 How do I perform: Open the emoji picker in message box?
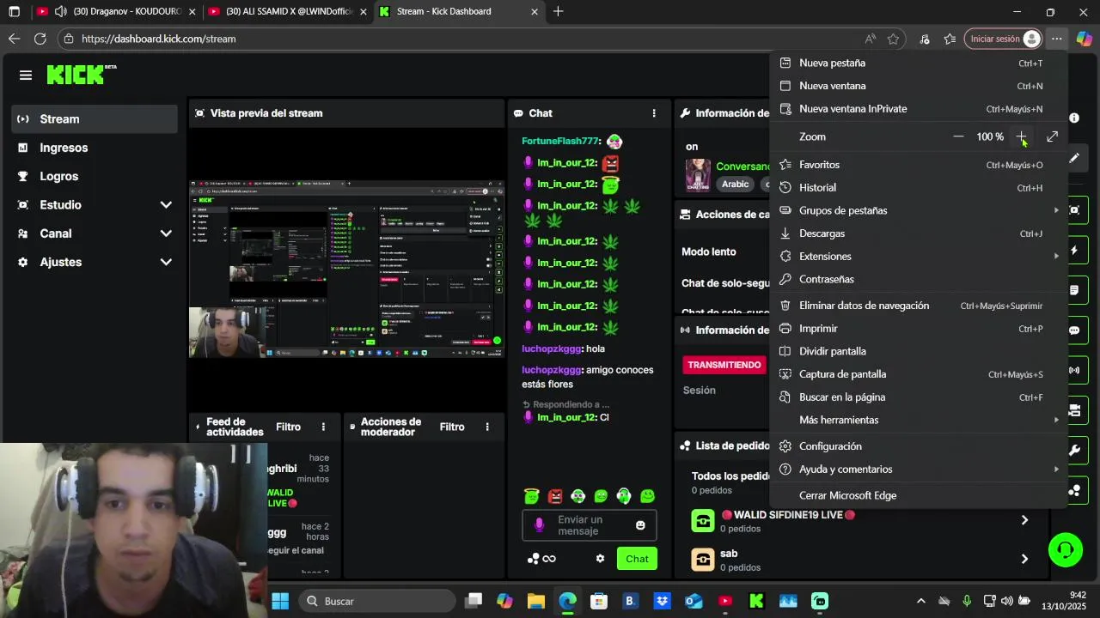point(640,525)
